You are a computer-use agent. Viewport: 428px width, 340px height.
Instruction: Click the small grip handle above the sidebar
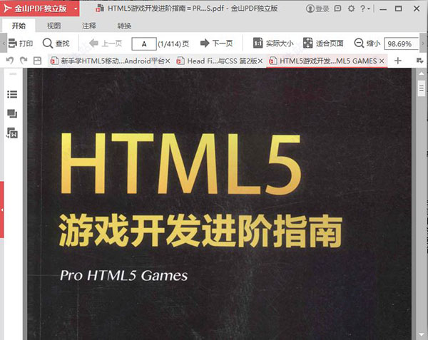(x=13, y=74)
